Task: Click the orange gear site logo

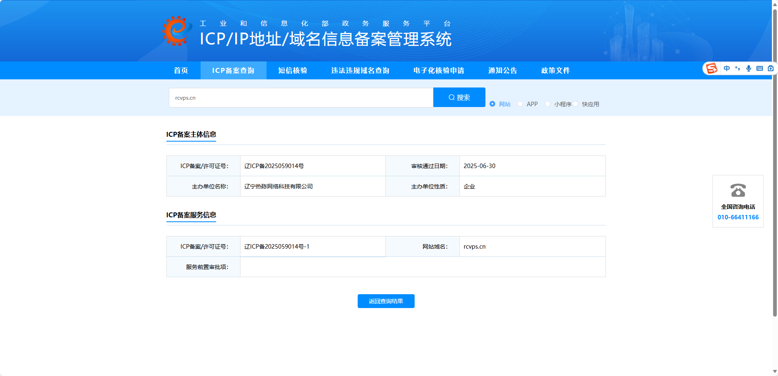Action: pyautogui.click(x=175, y=31)
